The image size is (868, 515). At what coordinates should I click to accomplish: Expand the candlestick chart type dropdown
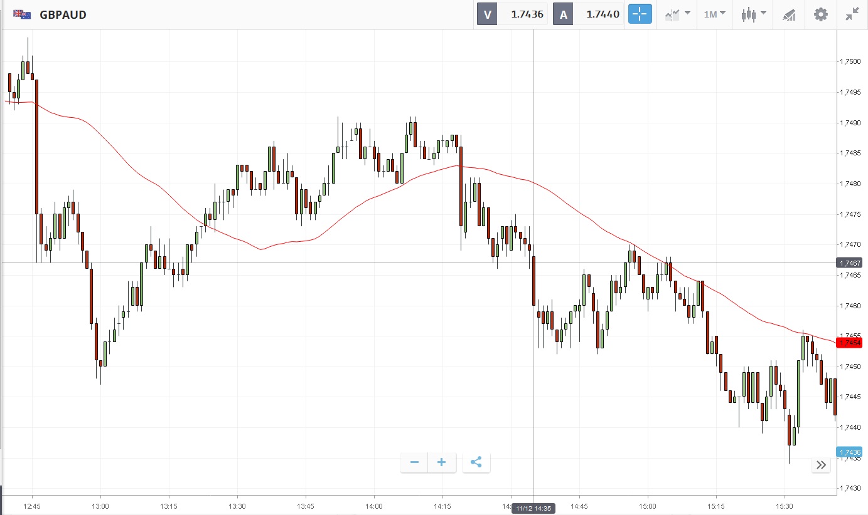pos(753,14)
